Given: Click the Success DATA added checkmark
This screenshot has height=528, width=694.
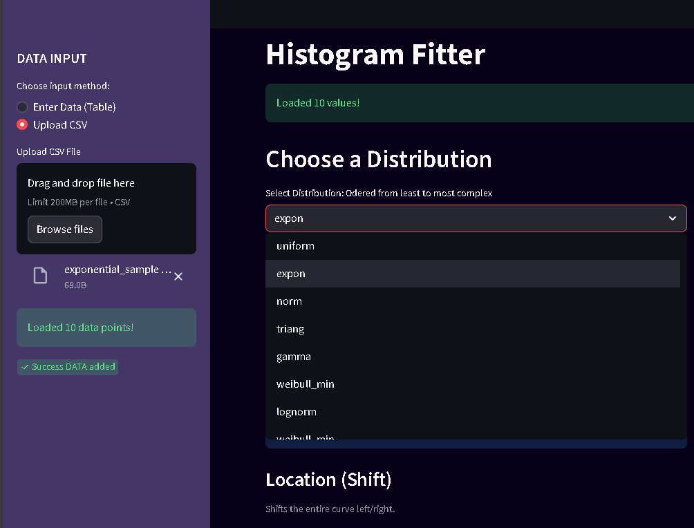Looking at the screenshot, I should (25, 367).
